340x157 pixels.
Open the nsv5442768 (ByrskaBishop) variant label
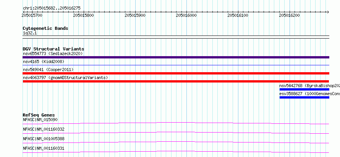310,86
